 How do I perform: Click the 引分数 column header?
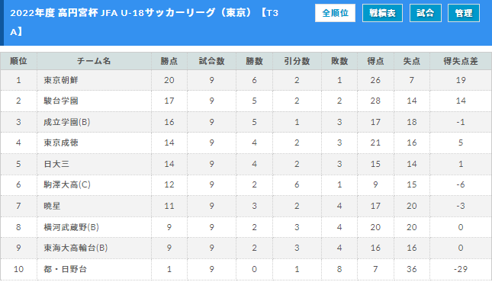[x=297, y=61]
